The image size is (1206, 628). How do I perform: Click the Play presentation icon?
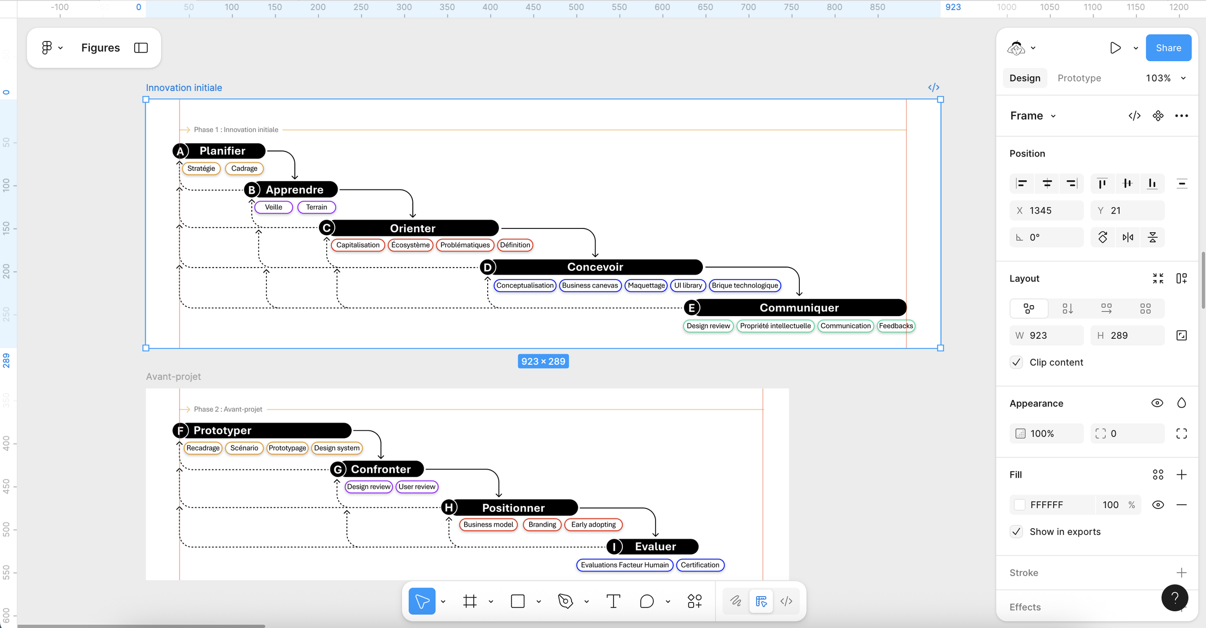click(1115, 48)
